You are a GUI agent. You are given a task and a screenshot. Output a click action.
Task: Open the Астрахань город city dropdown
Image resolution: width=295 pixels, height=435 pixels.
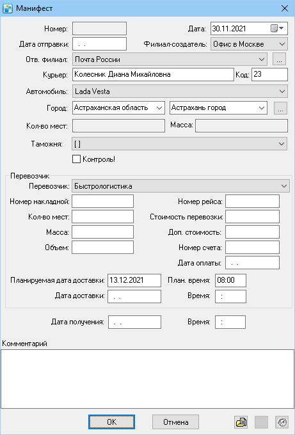pos(262,107)
